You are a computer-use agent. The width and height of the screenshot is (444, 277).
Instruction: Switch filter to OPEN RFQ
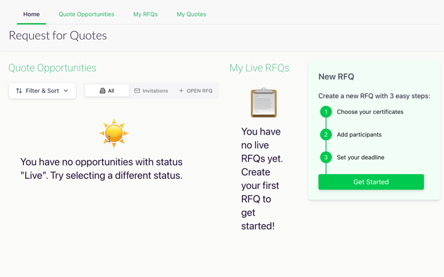point(195,91)
